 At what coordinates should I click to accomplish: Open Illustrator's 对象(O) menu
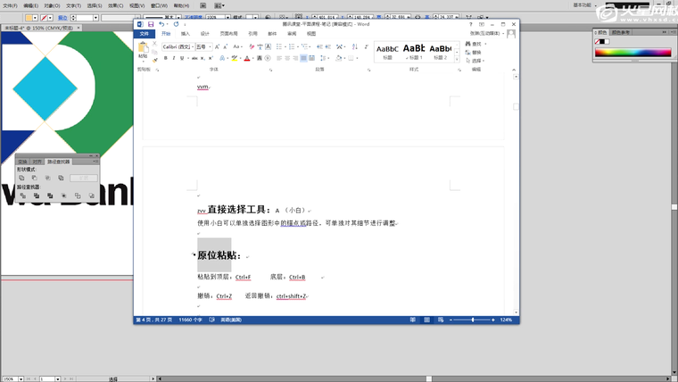(52, 4)
